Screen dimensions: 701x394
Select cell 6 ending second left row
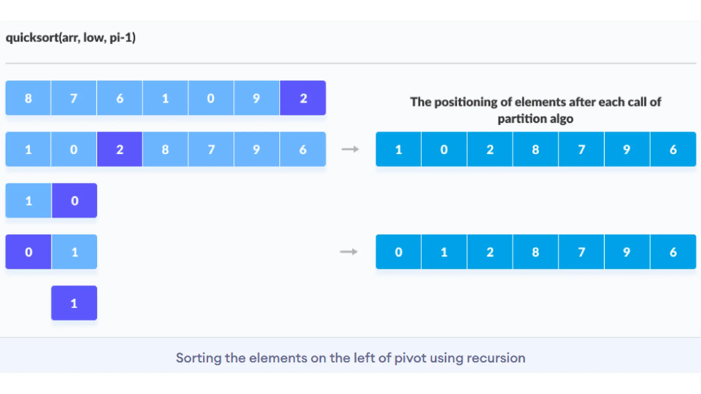coord(303,149)
